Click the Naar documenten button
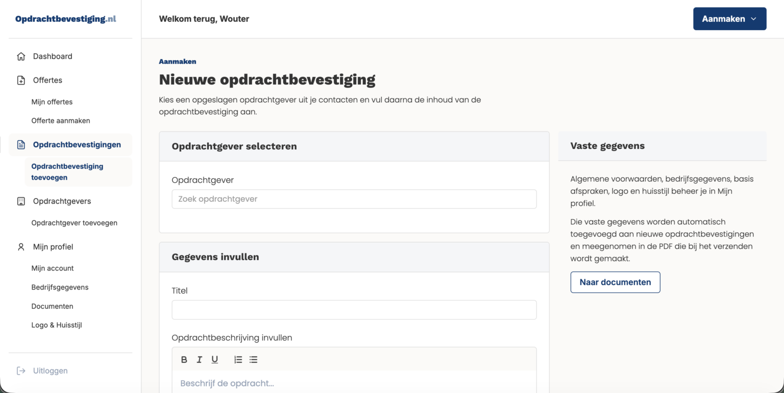Image resolution: width=784 pixels, height=393 pixels. coord(615,282)
